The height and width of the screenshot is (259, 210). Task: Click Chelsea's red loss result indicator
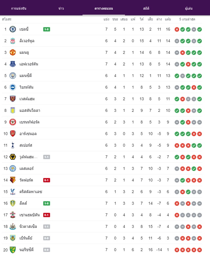[177, 29]
